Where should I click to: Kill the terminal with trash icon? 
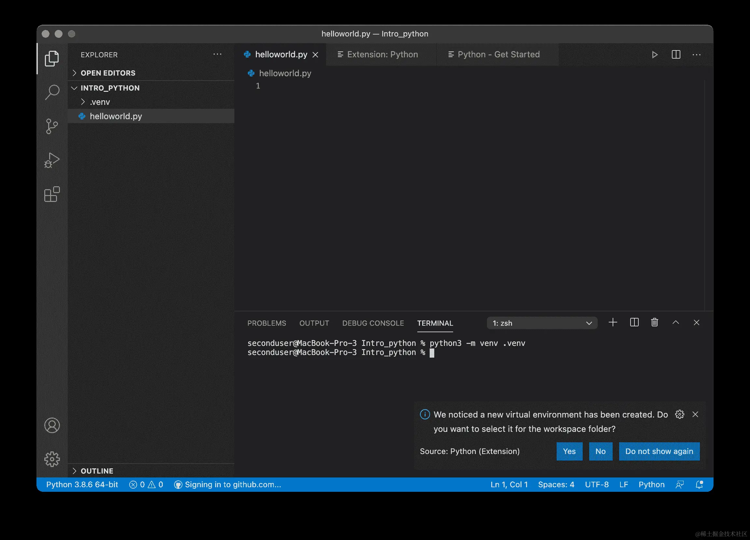pyautogui.click(x=654, y=323)
